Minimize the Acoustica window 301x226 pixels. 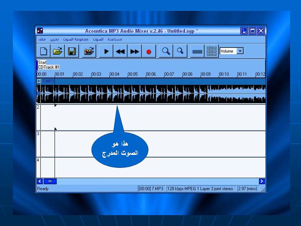click(244, 31)
